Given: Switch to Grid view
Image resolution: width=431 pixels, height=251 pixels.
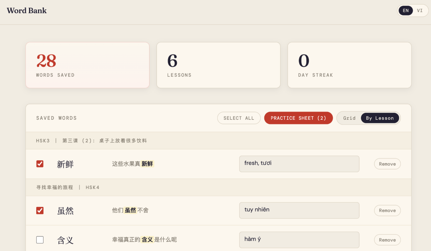Looking at the screenshot, I should 349,118.
